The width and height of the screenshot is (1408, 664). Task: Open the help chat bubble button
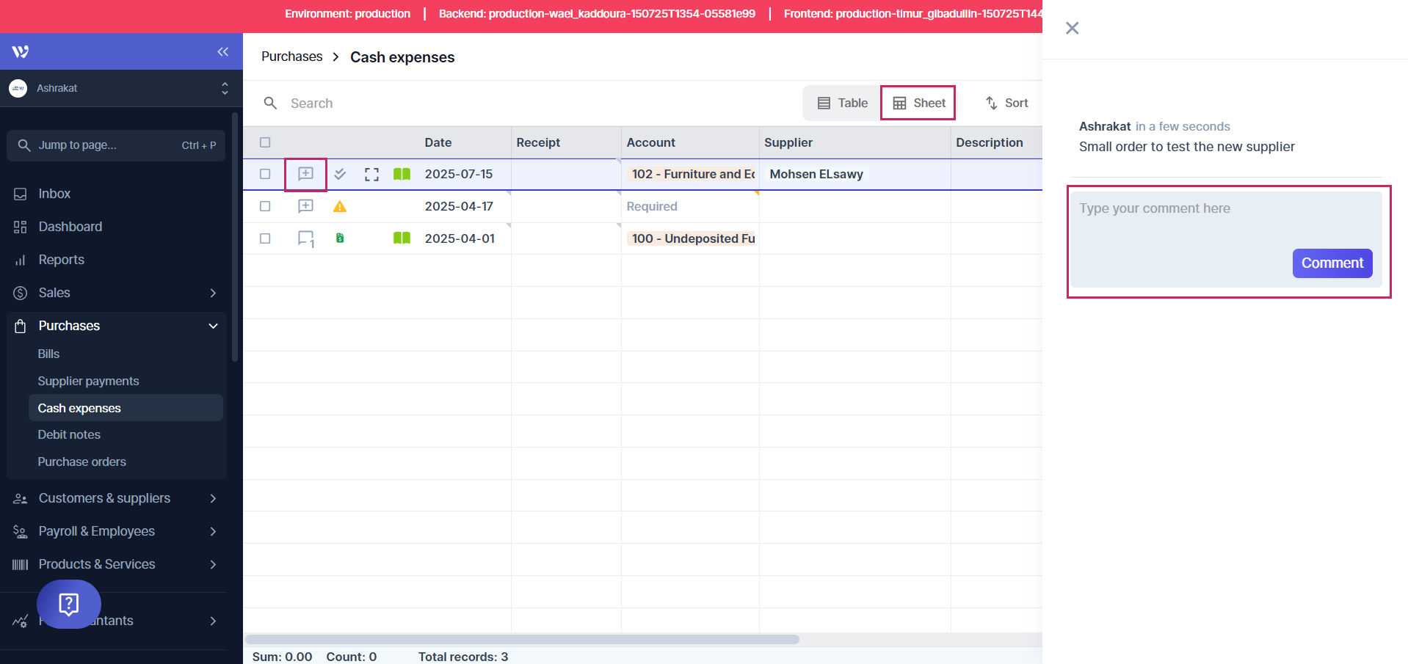[69, 604]
